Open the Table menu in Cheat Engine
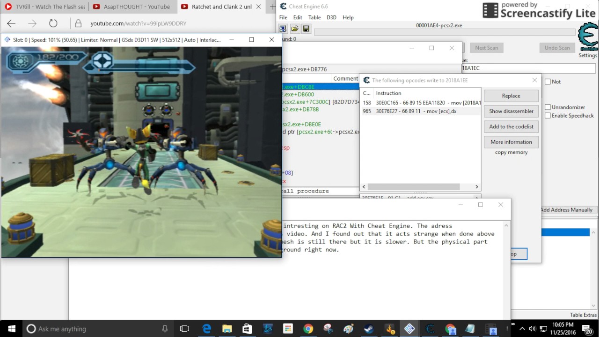The image size is (599, 337). [314, 17]
